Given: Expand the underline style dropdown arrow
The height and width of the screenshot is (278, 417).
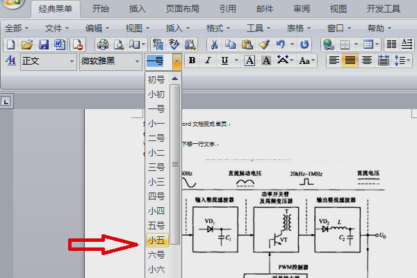Looking at the screenshot, I should (x=236, y=61).
